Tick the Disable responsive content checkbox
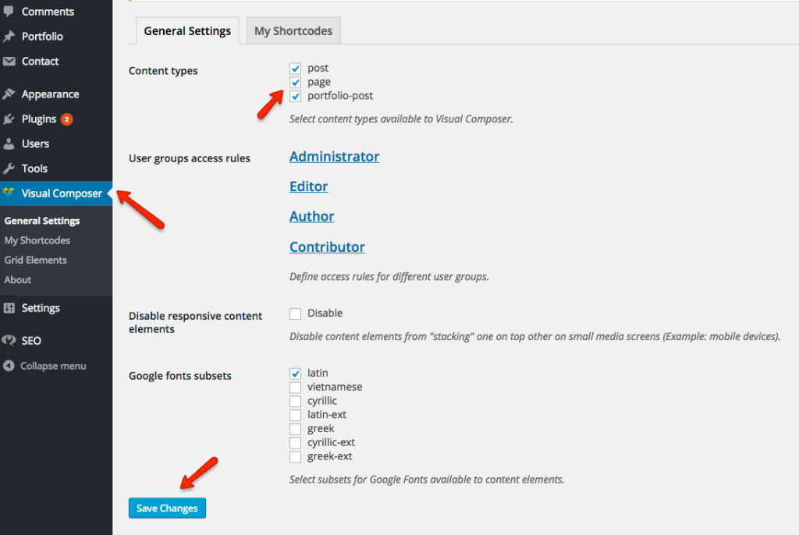The height and width of the screenshot is (535, 799). click(x=295, y=314)
